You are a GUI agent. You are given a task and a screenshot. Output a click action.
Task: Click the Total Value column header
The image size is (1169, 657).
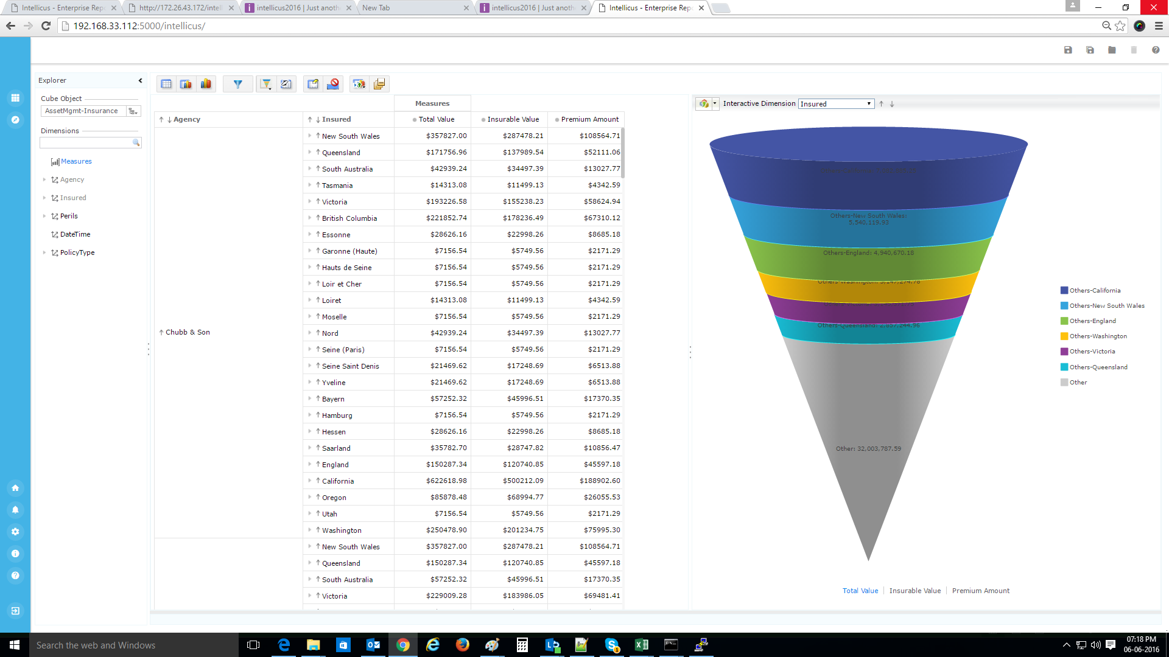pos(436,119)
